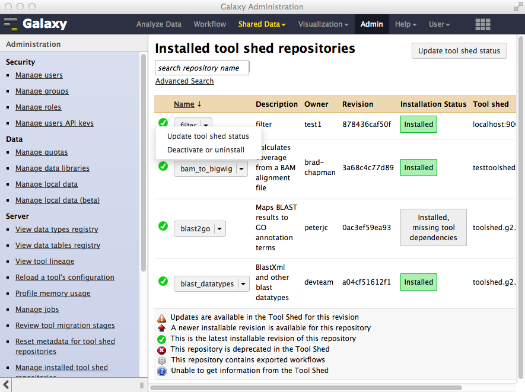Open the blast2go dropdown arrow
This screenshot has width=525, height=392.
pyautogui.click(x=219, y=229)
